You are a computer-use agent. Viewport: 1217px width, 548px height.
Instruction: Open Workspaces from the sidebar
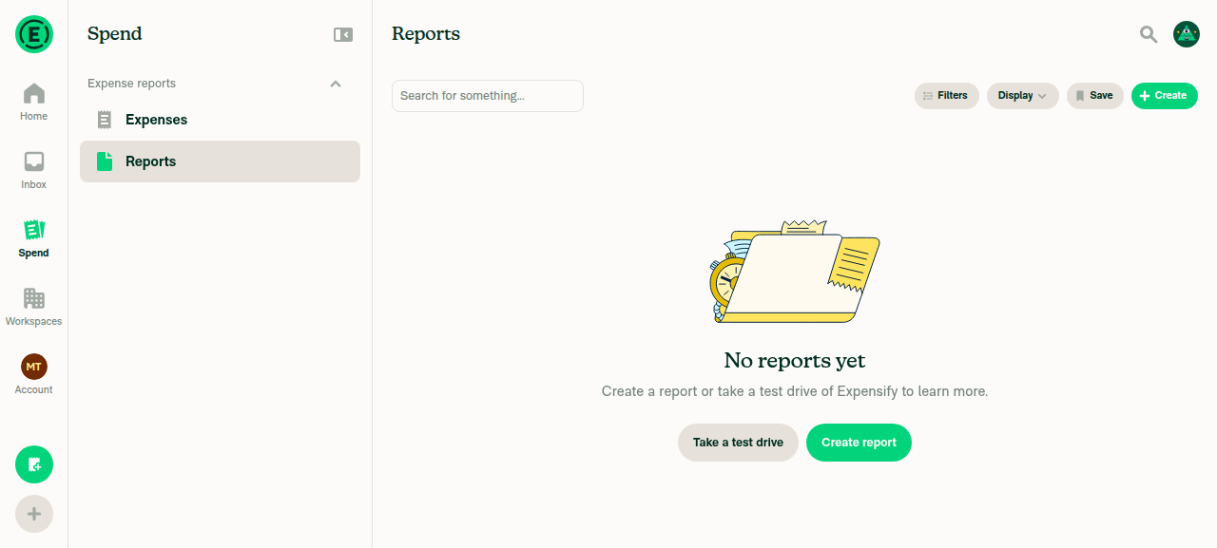[34, 308]
